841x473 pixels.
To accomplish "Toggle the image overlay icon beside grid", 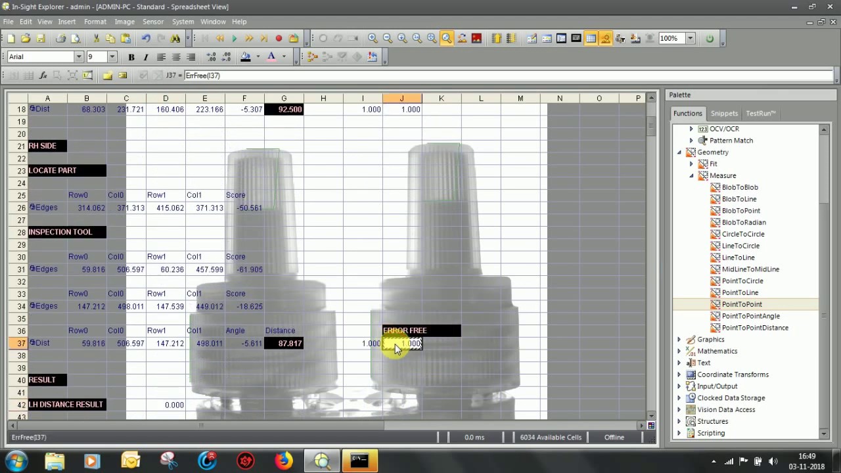I will point(606,39).
